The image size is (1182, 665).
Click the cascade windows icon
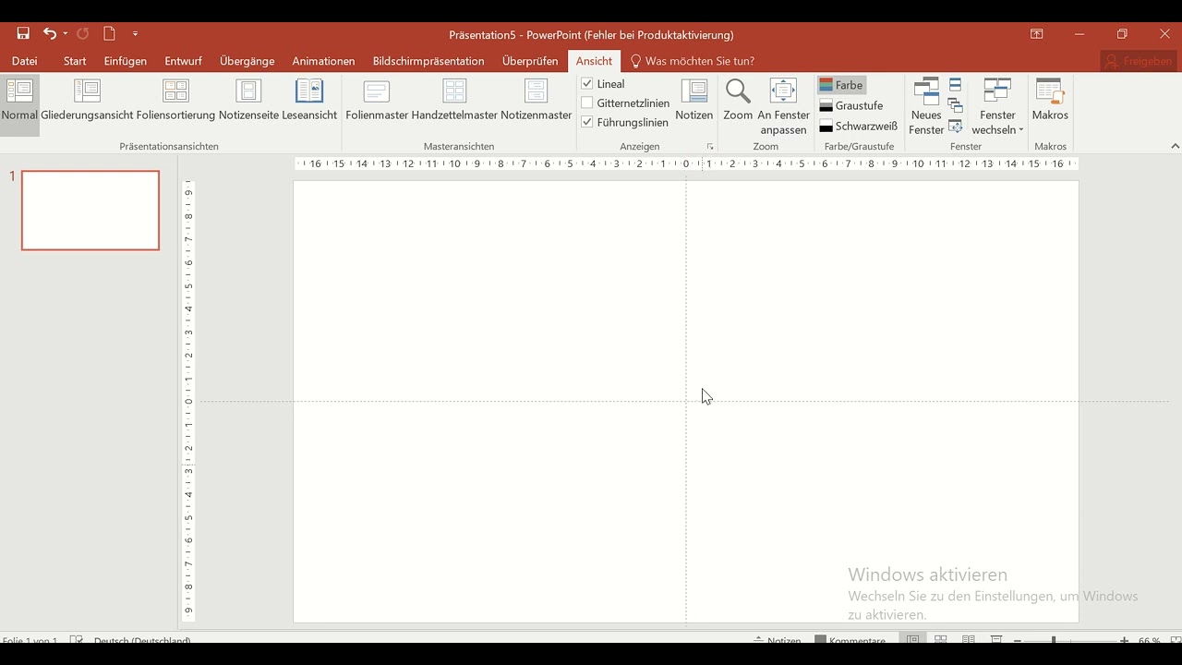[x=956, y=105]
